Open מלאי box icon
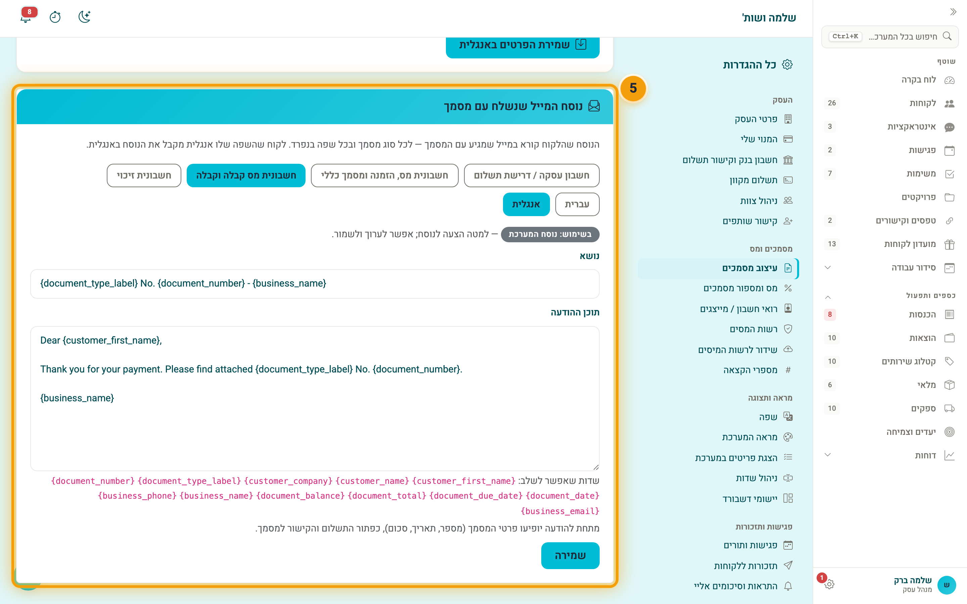 (x=950, y=385)
